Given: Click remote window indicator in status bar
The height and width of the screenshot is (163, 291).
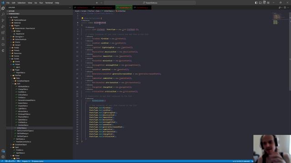Looking at the screenshot, I should tap(2, 161).
